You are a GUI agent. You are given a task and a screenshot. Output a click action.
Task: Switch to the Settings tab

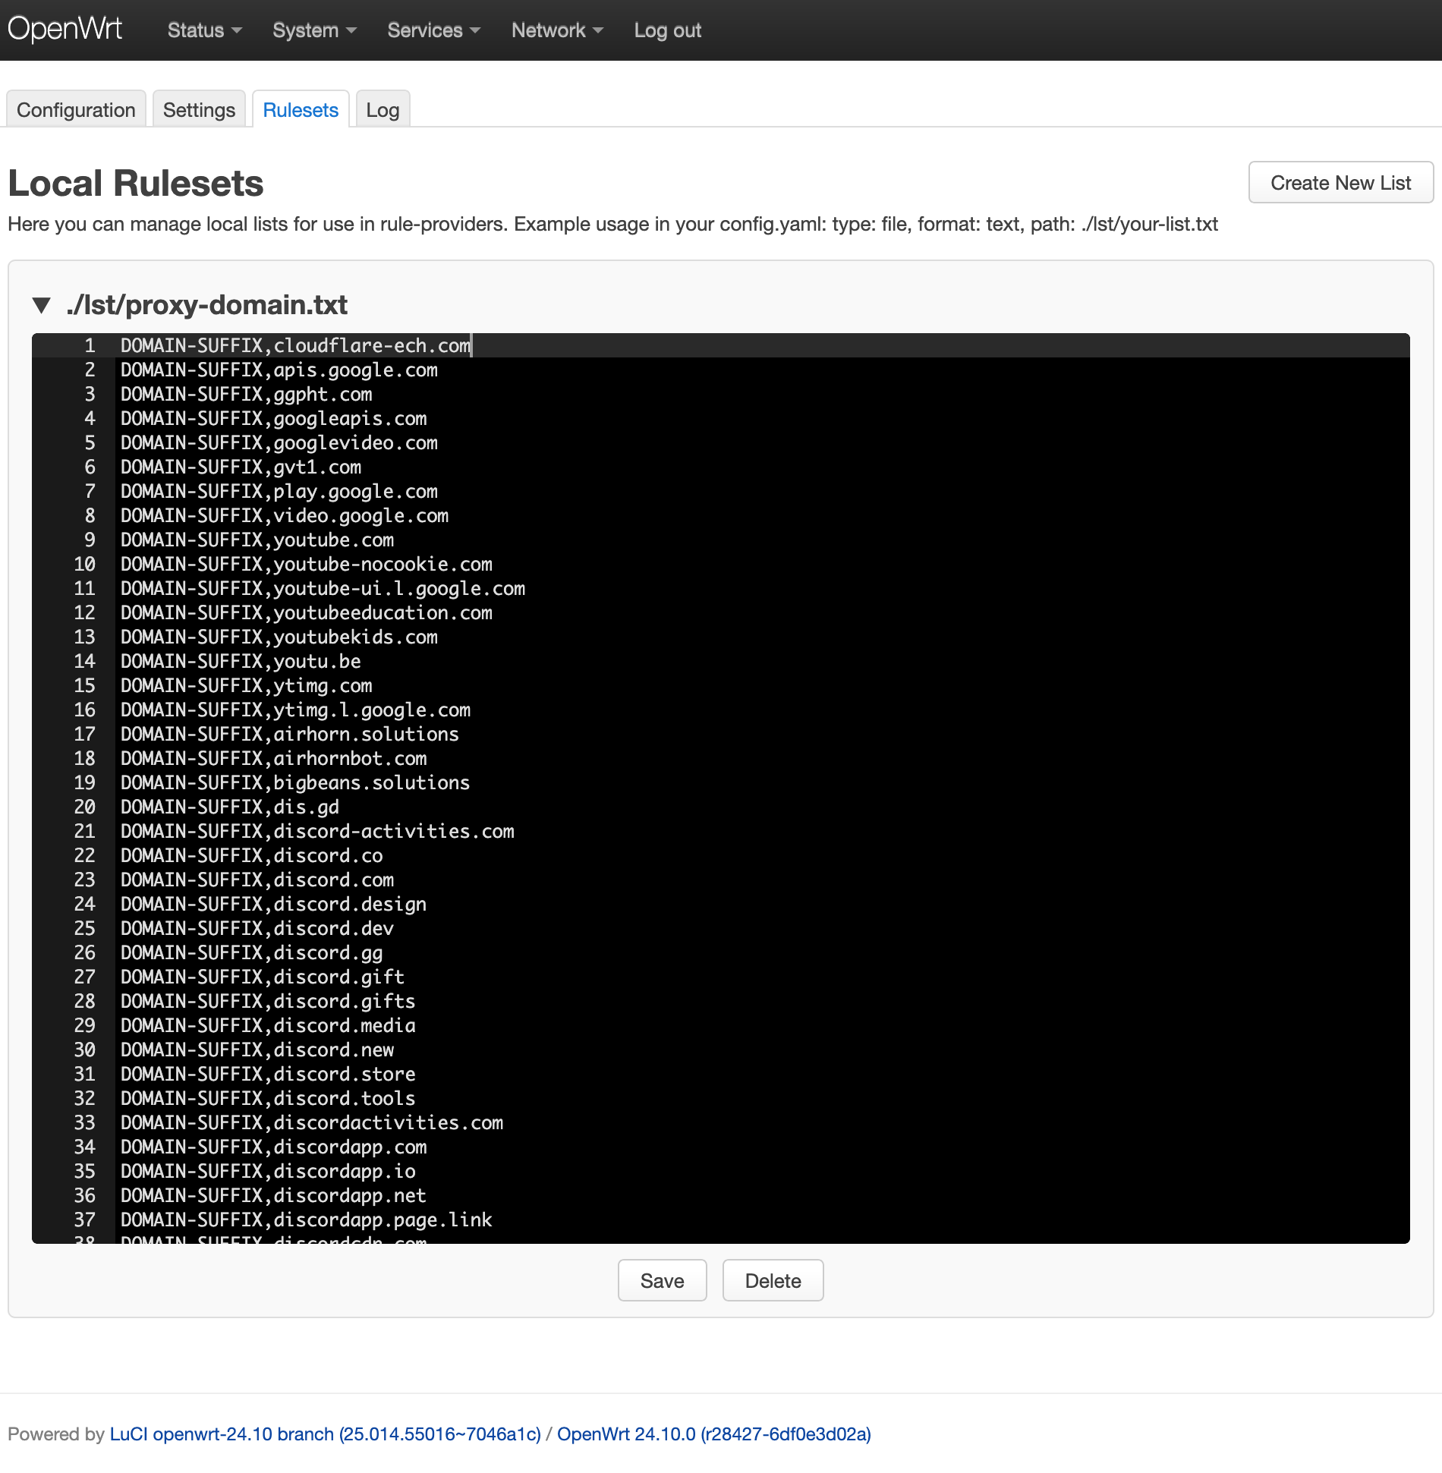pos(199,109)
